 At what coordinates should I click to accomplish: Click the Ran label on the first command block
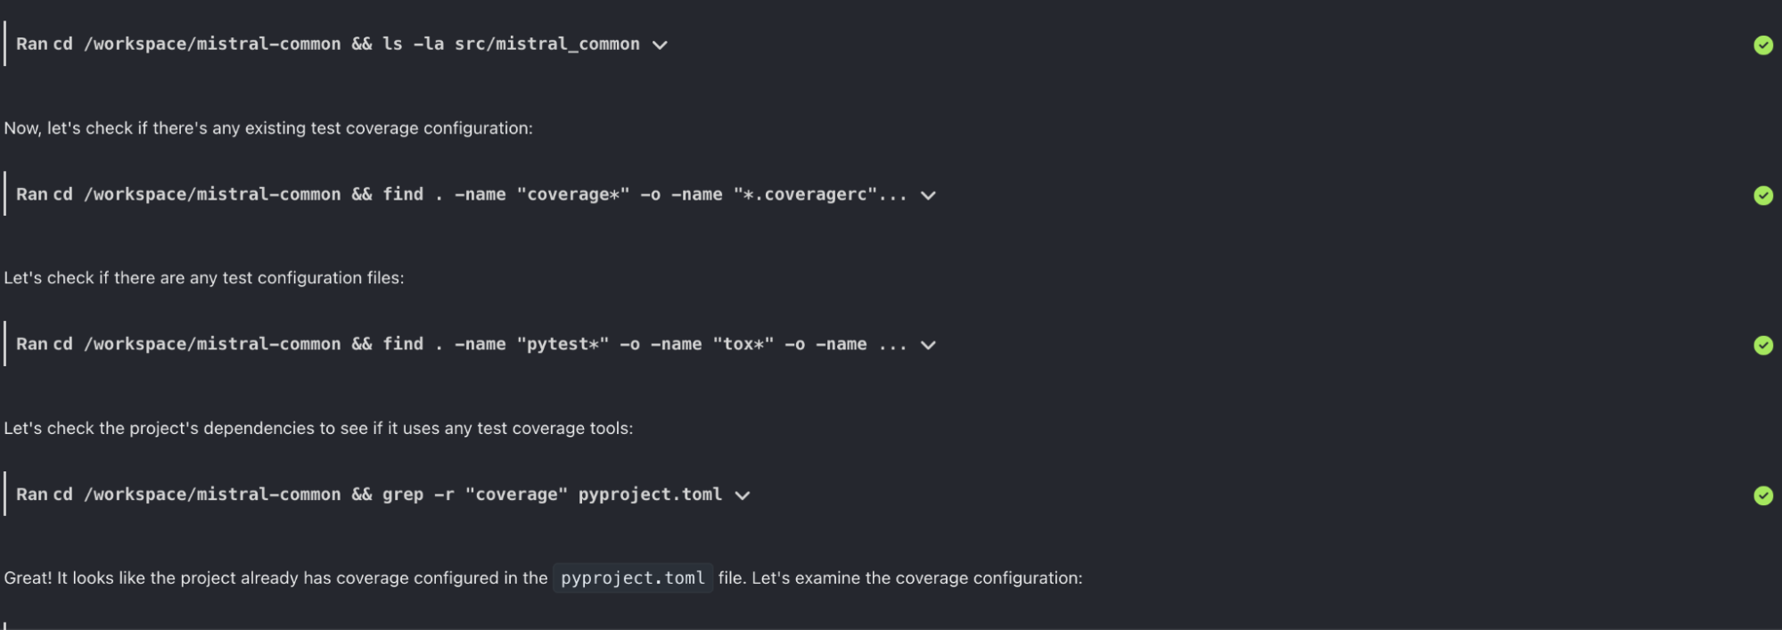point(30,44)
